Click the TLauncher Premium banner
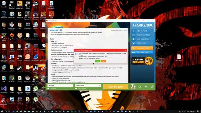 point(142,61)
